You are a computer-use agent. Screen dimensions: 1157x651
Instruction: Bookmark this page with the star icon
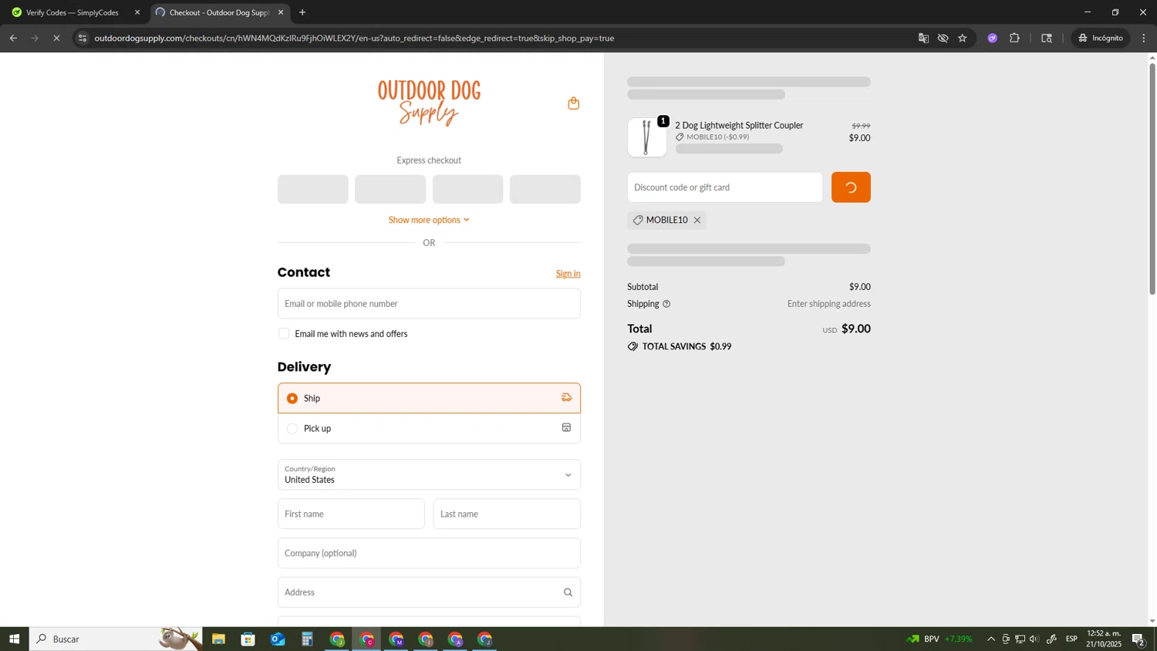[x=963, y=38]
